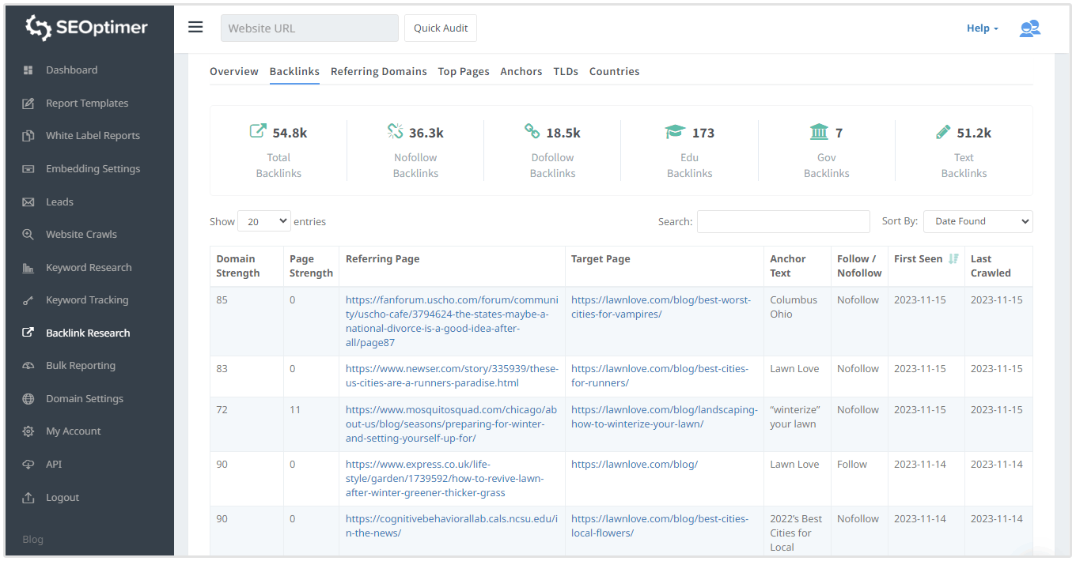Click the Keyword Research chart icon

[x=28, y=268]
